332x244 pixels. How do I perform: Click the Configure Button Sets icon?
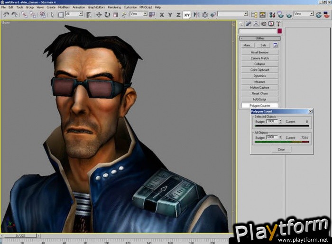(x=276, y=45)
